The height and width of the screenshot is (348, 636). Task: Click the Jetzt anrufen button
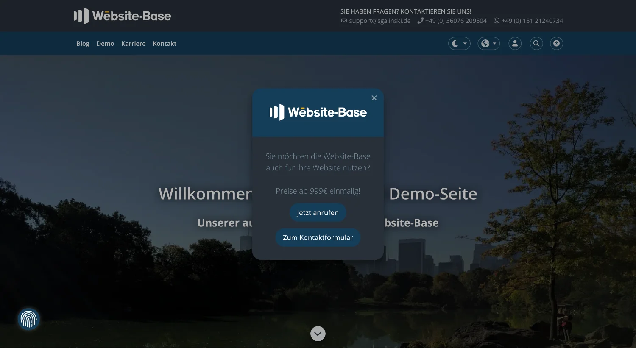[x=318, y=212]
